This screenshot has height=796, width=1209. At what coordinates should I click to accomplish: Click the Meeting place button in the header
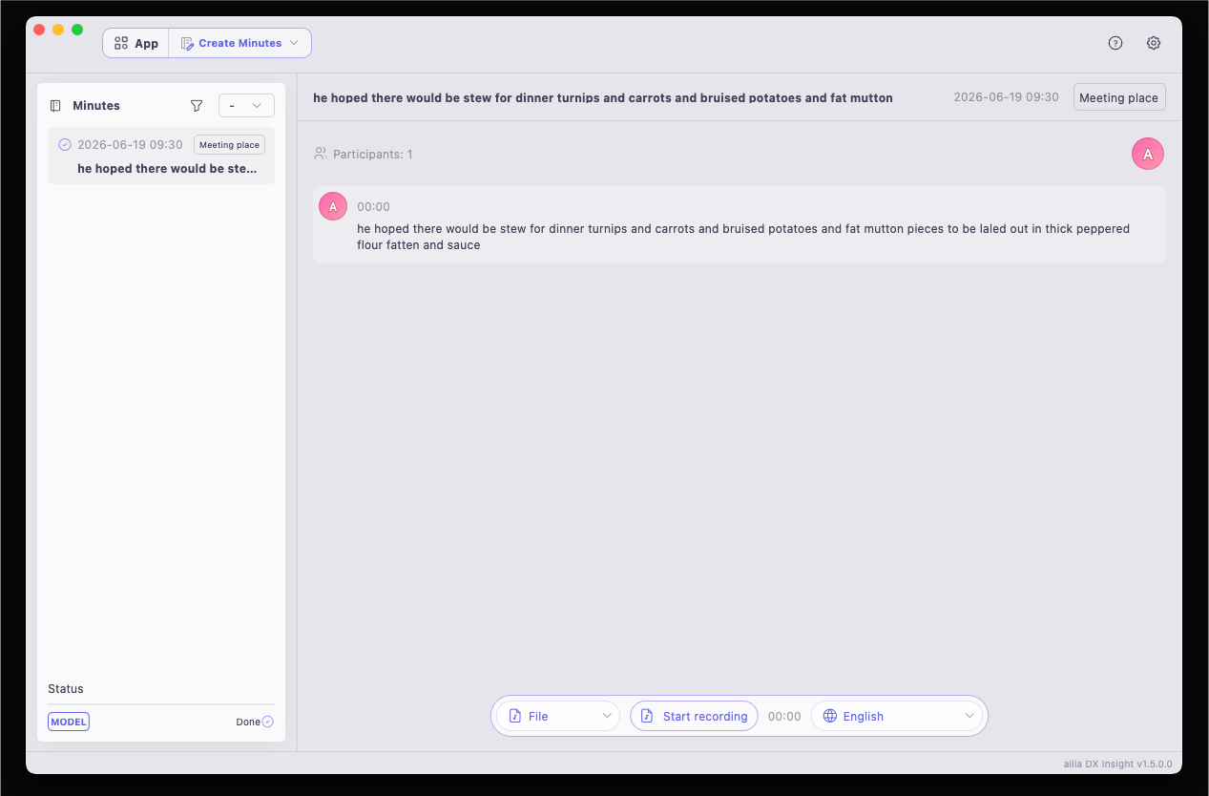1119,97
